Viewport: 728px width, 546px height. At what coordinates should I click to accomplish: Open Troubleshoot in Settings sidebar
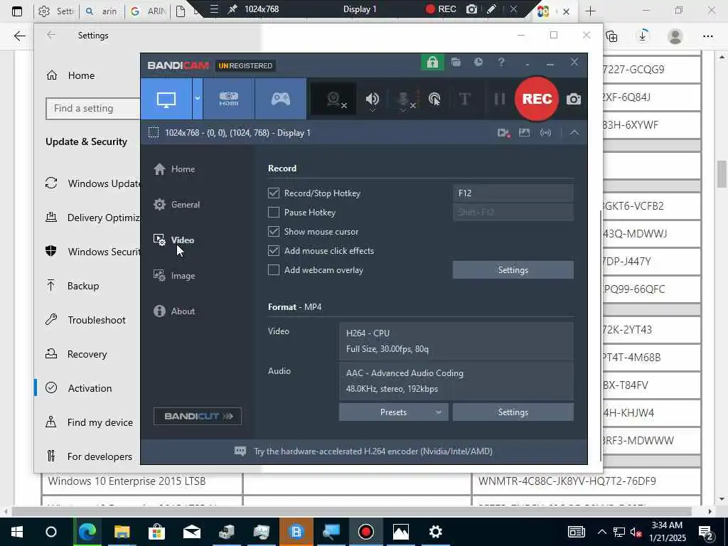pos(85,320)
